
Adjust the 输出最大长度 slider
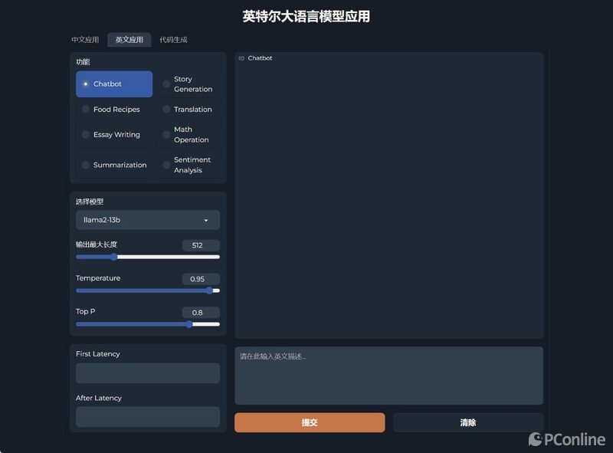tap(148, 257)
